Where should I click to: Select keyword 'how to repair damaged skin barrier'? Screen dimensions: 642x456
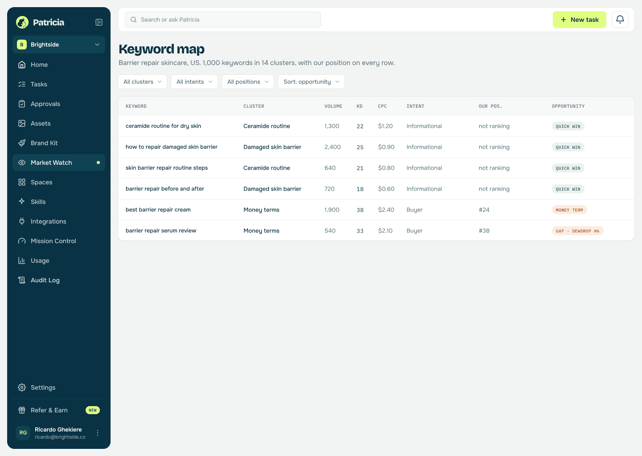tap(172, 147)
